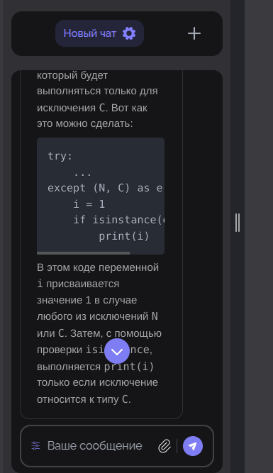The width and height of the screenshot is (273, 473).
Task: Click the "try:" line in the code block
Action: pyautogui.click(x=60, y=156)
